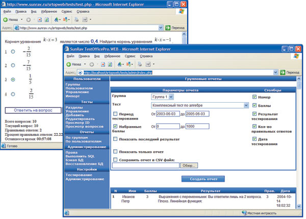Screen dimensions: 306x219
Task: Click Переход go icon in TestOfficePro window
Action: [x=283, y=72]
